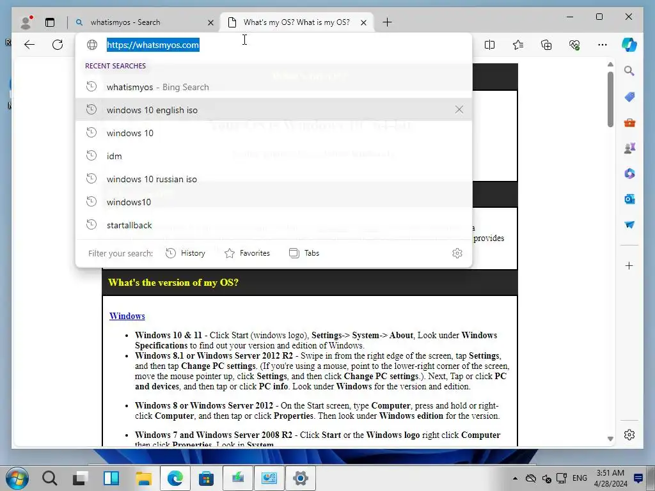Open sidebar Outlook icon
Viewport: 655px width, 491px height.
tap(629, 199)
